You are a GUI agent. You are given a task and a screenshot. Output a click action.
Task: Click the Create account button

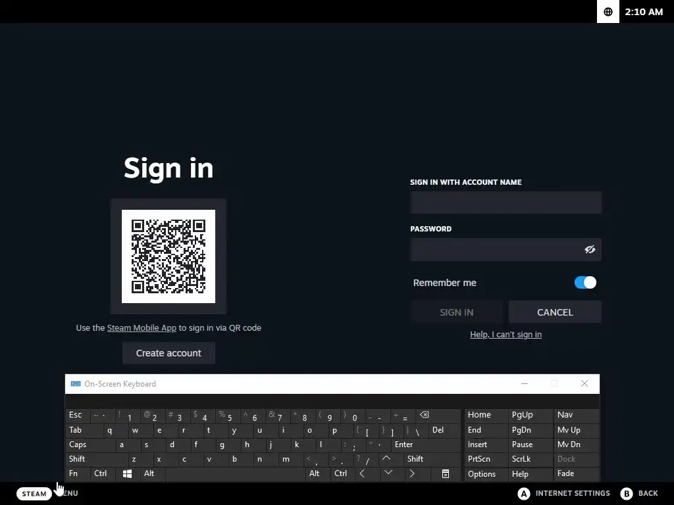click(x=168, y=353)
